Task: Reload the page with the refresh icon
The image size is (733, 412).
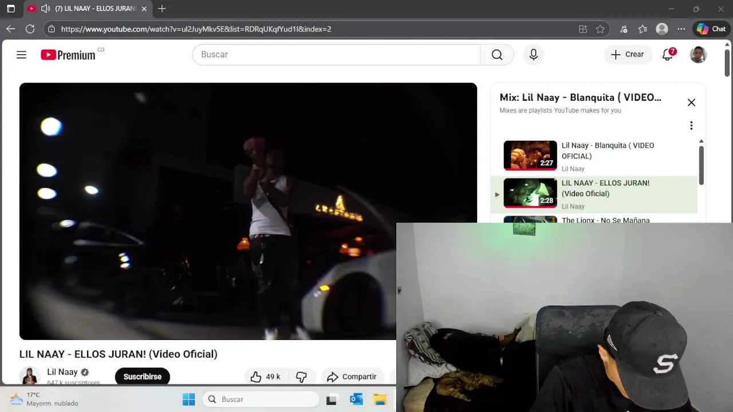Action: 30,29
